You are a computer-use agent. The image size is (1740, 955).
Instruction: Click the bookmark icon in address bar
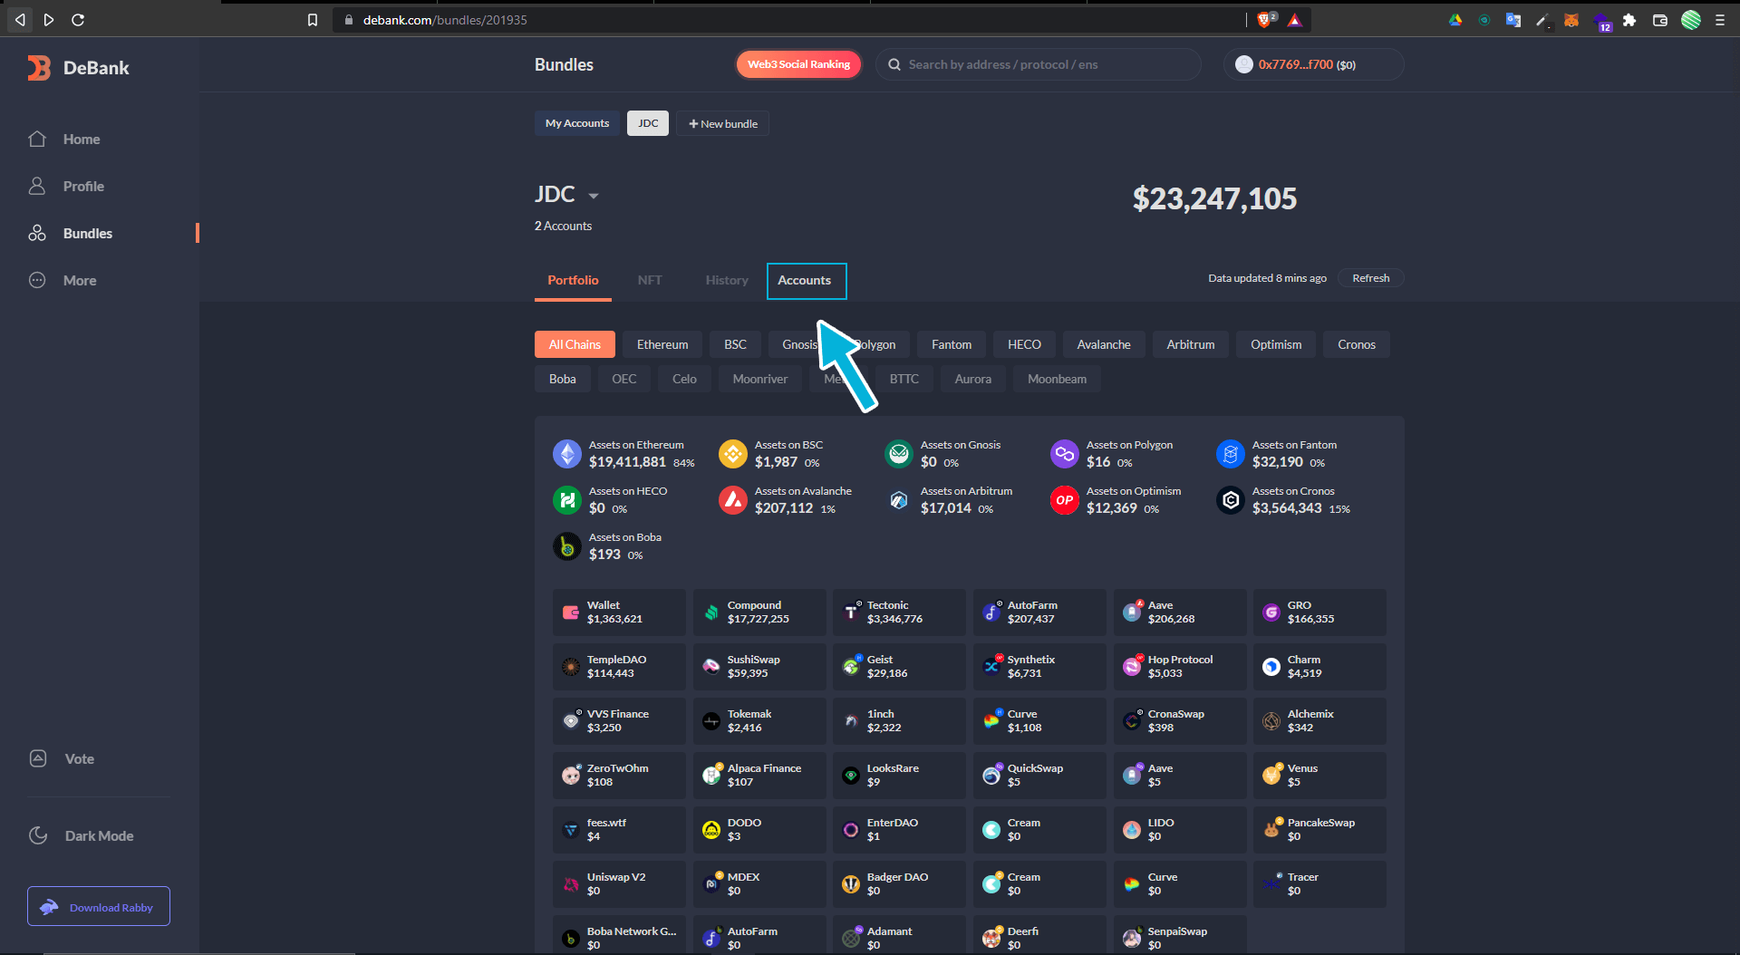pos(313,20)
